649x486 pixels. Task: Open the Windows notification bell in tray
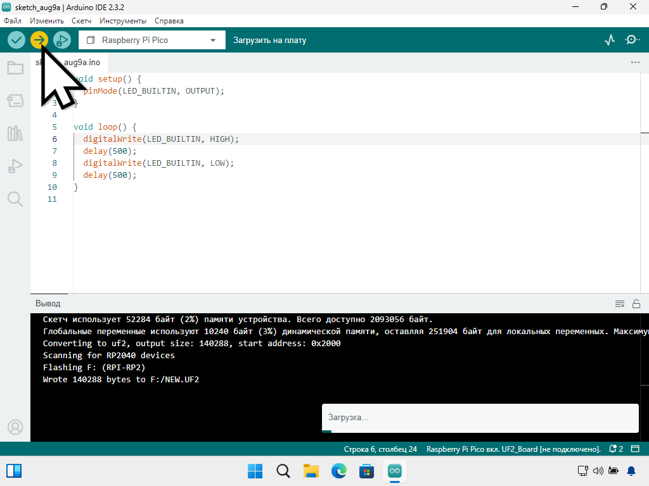click(632, 471)
